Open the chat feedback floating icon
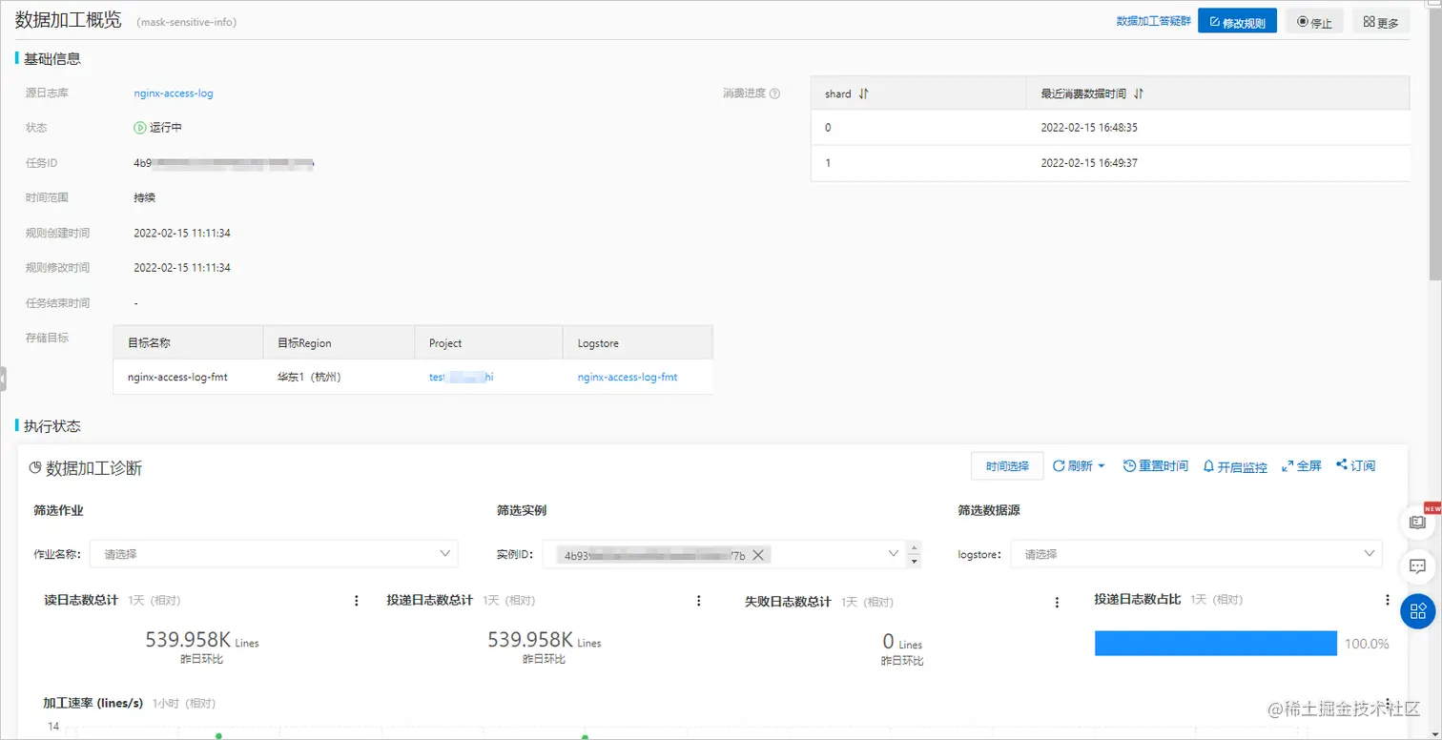The image size is (1442, 740). (1418, 566)
